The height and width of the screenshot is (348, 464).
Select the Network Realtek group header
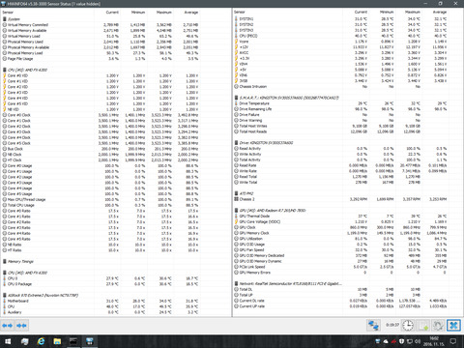click(x=288, y=284)
